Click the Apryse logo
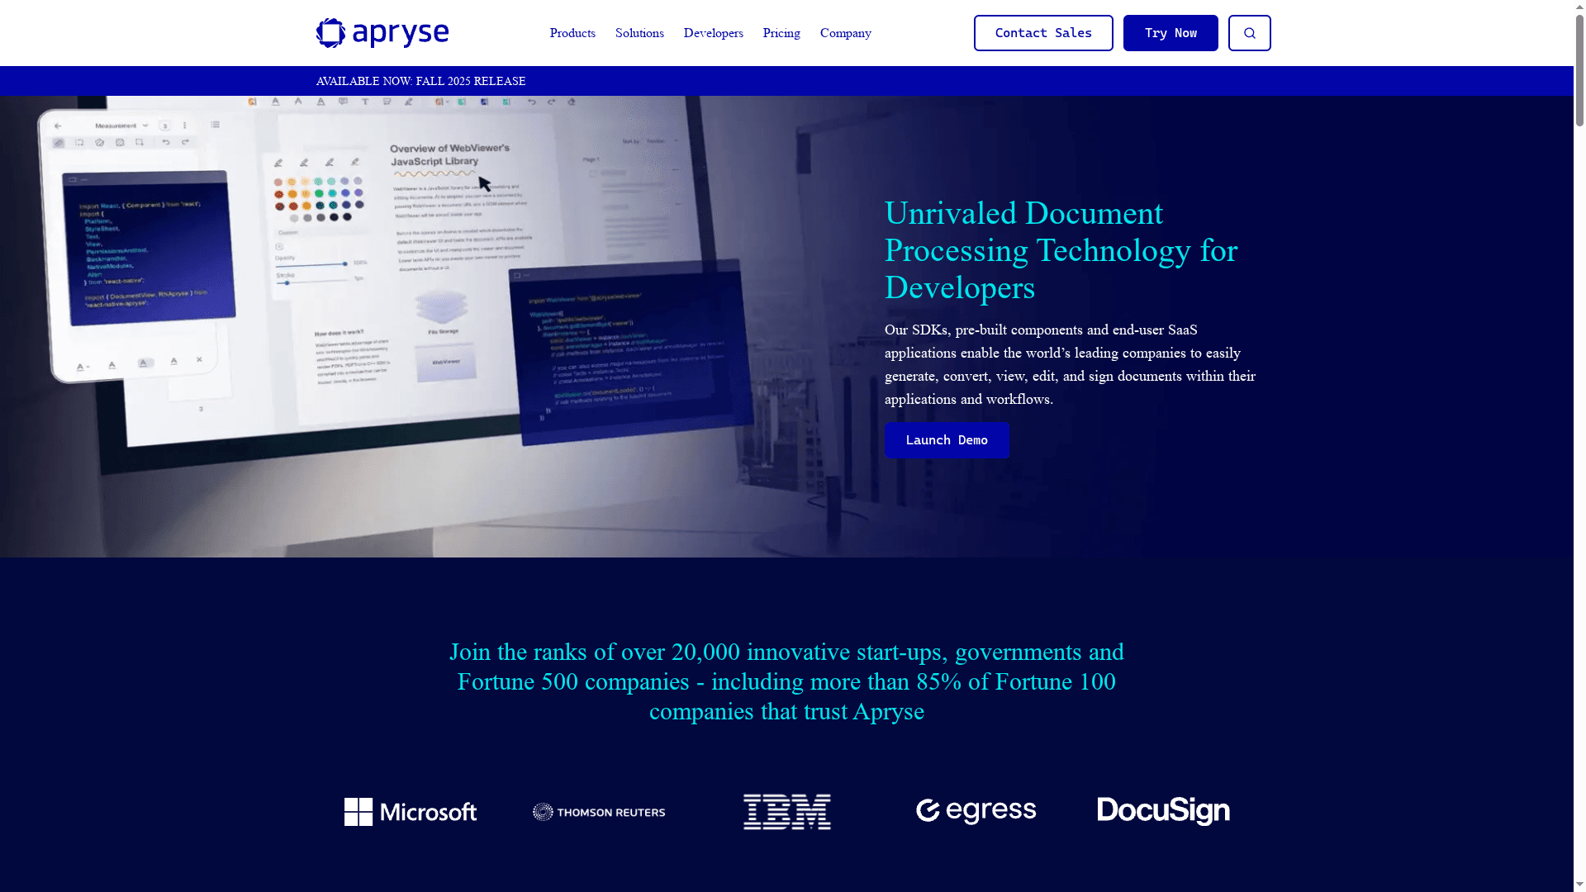The width and height of the screenshot is (1586, 892). tap(382, 33)
